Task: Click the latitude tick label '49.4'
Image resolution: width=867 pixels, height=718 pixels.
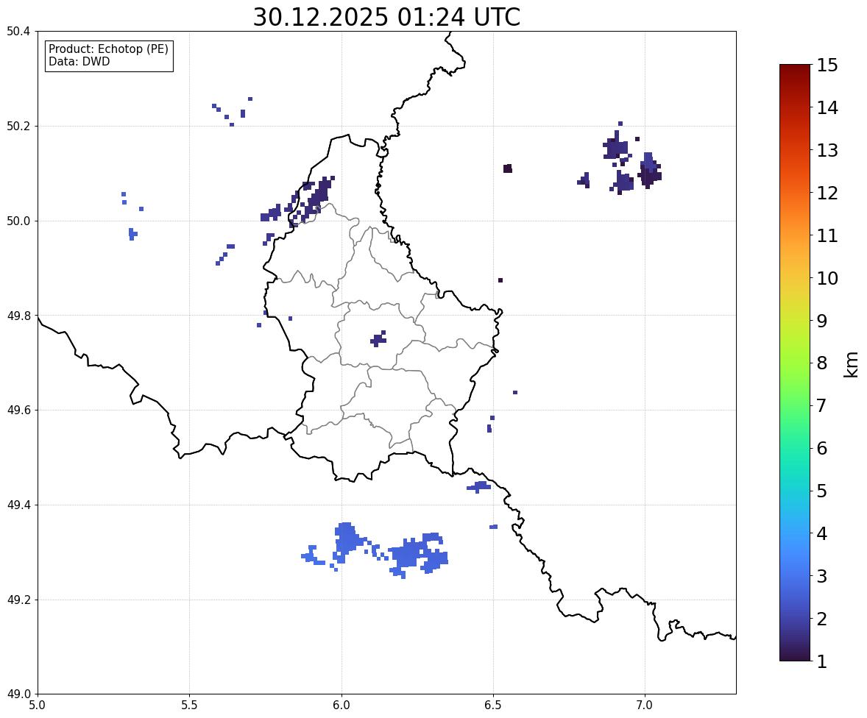Action: [x=18, y=505]
